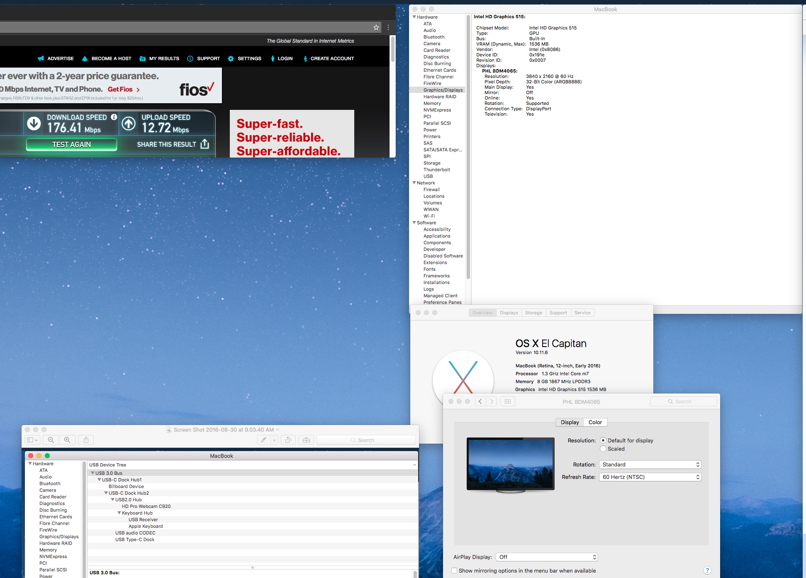Enable show mirroring options in menu bar
This screenshot has width=806, height=578.
(x=454, y=571)
